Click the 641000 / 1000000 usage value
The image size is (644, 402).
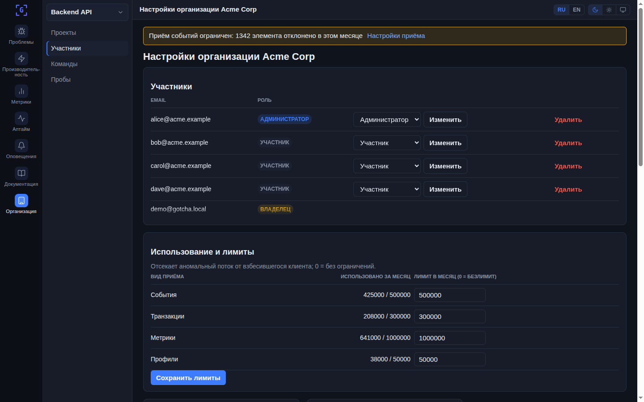coord(385,338)
